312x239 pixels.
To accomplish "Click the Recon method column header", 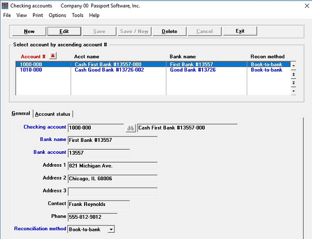I will pos(268,57).
